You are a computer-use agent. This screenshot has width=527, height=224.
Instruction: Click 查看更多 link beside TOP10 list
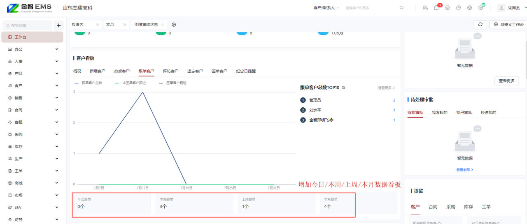(387, 88)
